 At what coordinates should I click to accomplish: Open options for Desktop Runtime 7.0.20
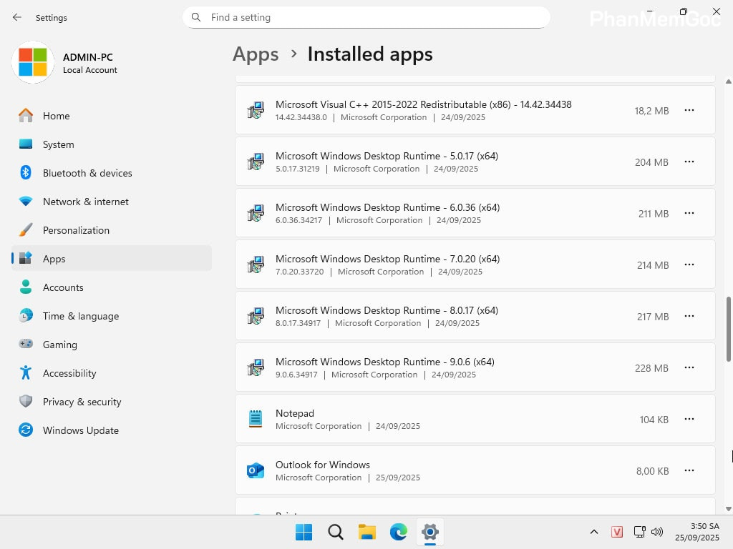pos(689,264)
